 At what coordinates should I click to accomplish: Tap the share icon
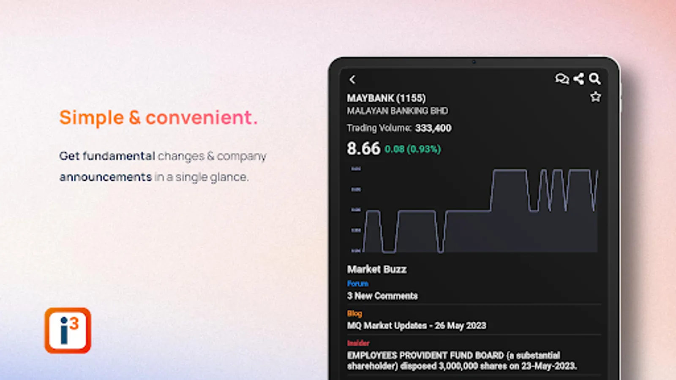579,79
